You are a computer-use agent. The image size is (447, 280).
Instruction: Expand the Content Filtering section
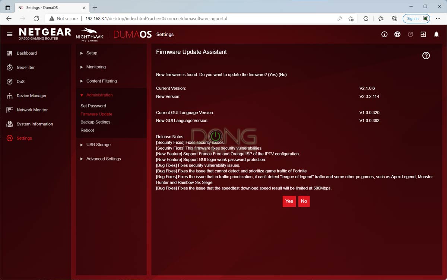pyautogui.click(x=101, y=81)
